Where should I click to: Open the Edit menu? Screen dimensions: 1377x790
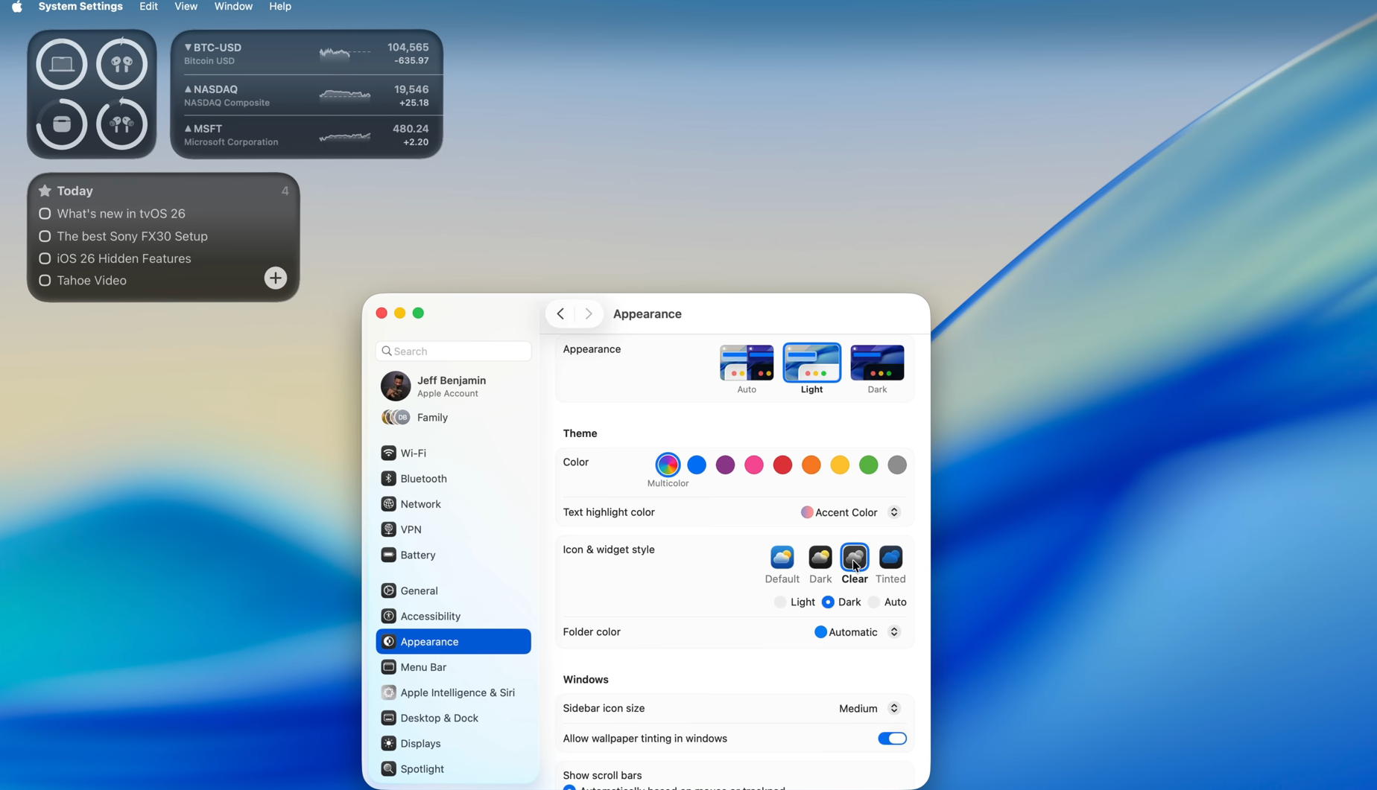click(x=148, y=7)
